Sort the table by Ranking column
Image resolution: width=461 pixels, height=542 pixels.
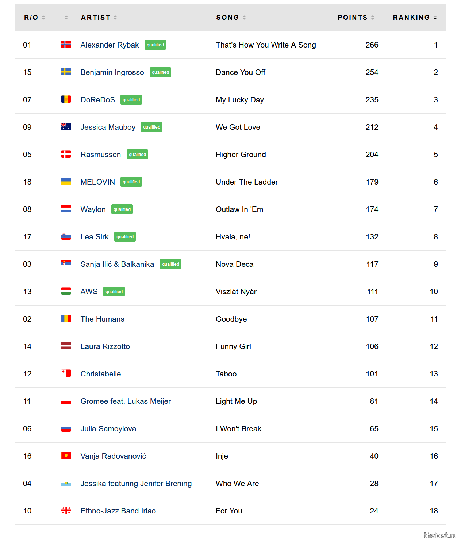(414, 18)
